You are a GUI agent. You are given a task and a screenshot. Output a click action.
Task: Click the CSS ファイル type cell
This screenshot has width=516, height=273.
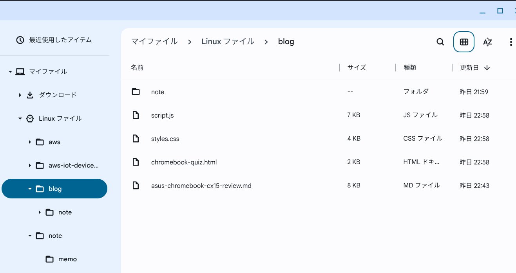coord(423,139)
